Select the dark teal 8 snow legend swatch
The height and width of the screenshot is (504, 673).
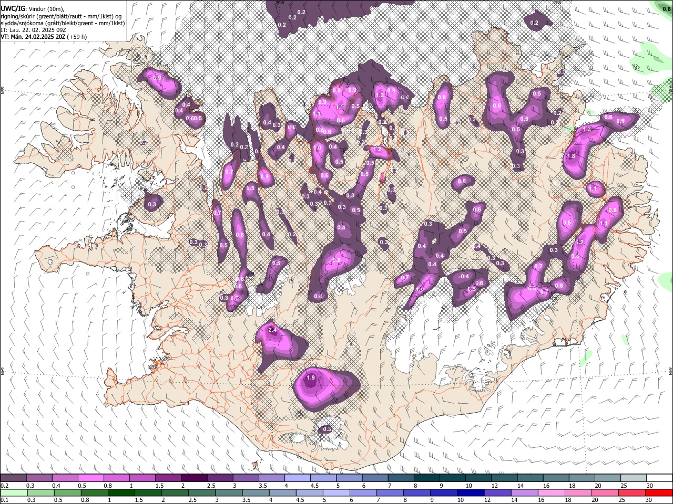click(427, 478)
